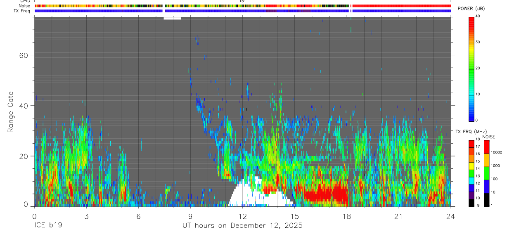
Task: Click the 24 tick label on UT hours axis
Action: (x=450, y=216)
